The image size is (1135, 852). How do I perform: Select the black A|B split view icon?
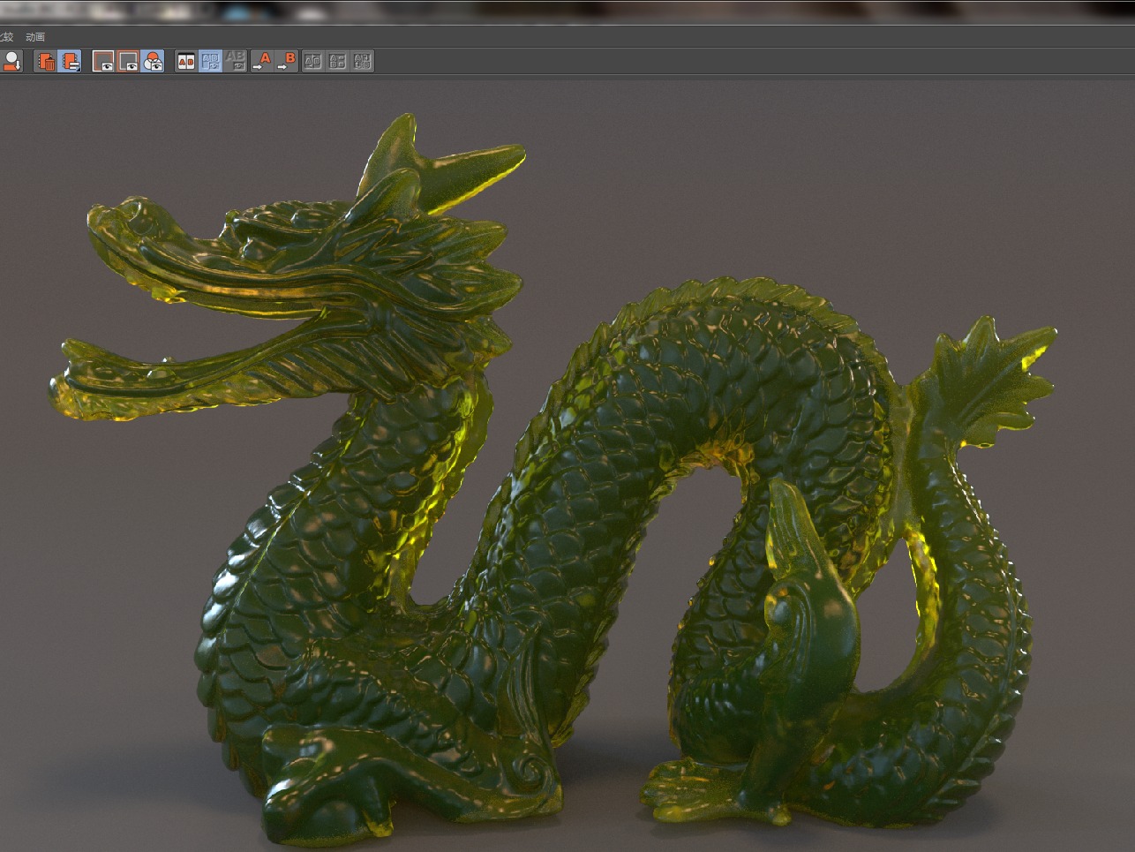click(184, 61)
